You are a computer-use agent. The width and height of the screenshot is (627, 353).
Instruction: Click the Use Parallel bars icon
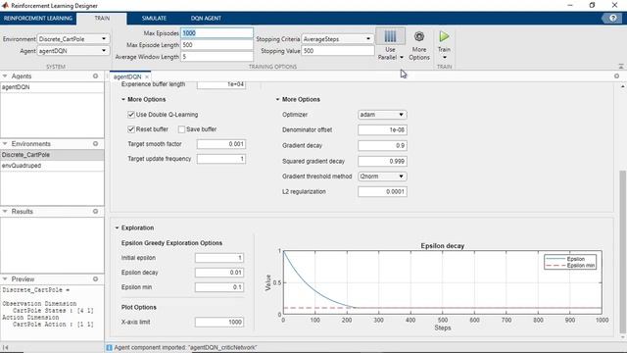pos(390,37)
